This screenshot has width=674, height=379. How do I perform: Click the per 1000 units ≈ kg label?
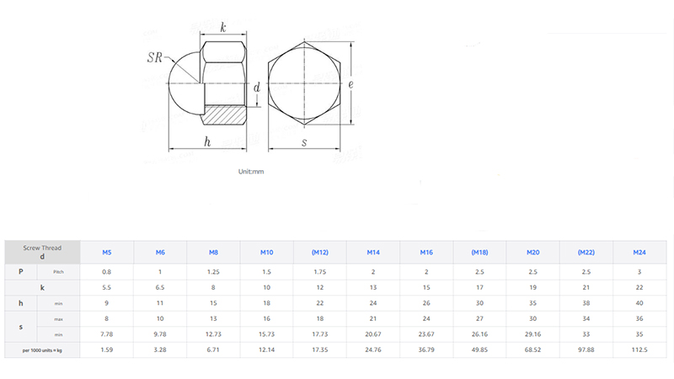(42, 349)
